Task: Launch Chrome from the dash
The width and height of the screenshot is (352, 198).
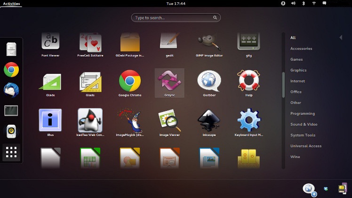Action: 11,70
